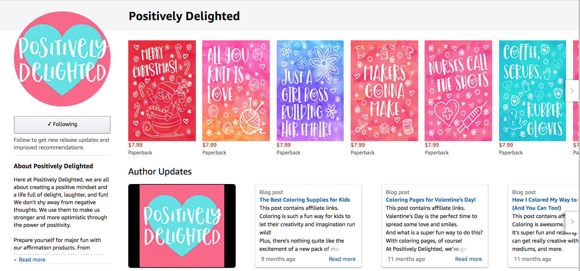Viewport: 580px width, 271px height.
Task: Open the Coffee, Scrubs, Rubber Gloves book
Action: (x=533, y=90)
